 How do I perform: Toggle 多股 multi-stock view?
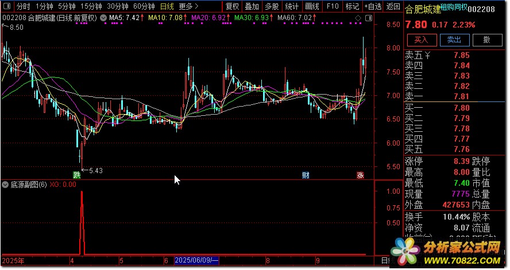272,7
